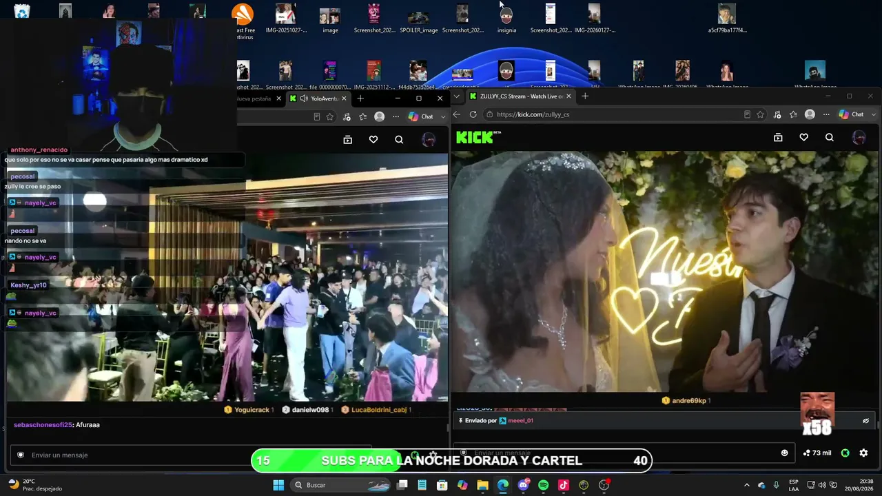This screenshot has height=496, width=882.
Task: Open Favorites list in the right browser toolbar
Action: [793, 114]
